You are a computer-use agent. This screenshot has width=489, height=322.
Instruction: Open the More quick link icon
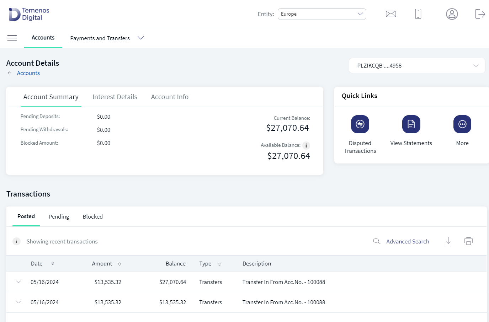click(x=462, y=124)
